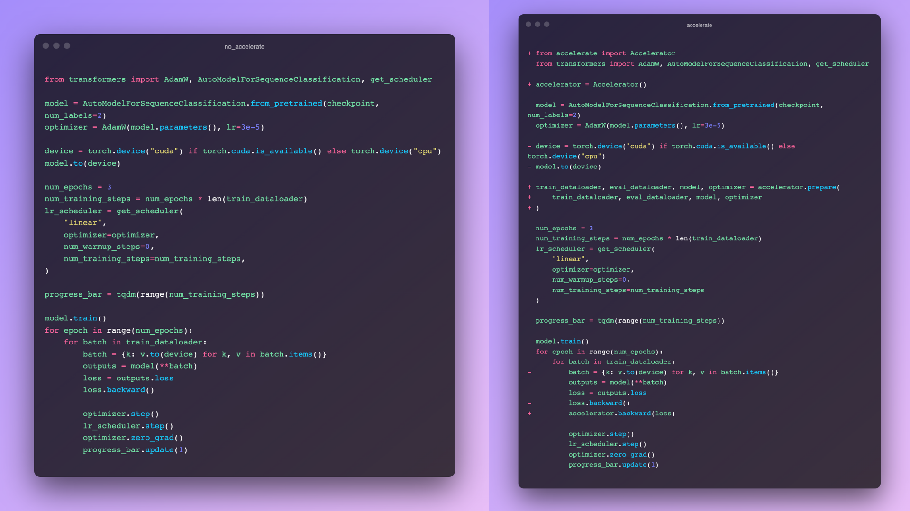This screenshot has height=511, width=910.
Task: Click 'from_pretrained' in the left window
Action: 286,103
